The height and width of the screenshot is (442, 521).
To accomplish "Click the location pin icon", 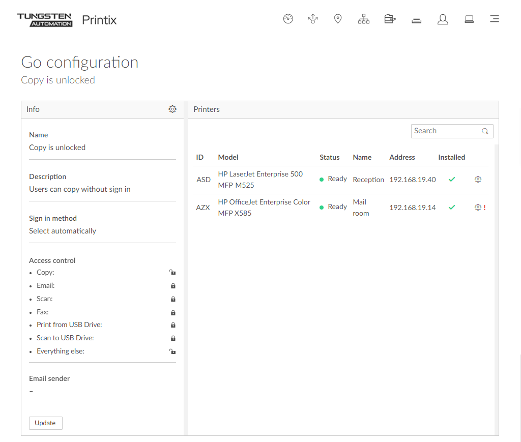I will (x=337, y=19).
